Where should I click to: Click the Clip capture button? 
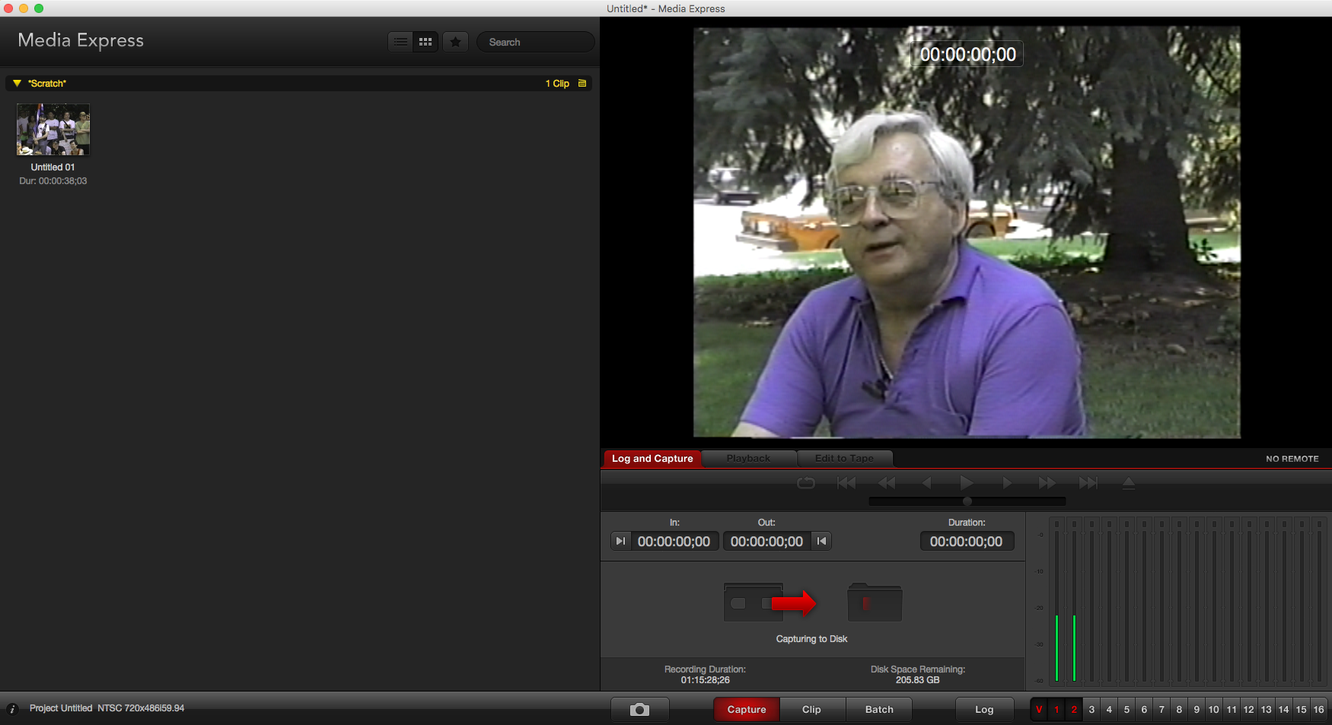[811, 709]
